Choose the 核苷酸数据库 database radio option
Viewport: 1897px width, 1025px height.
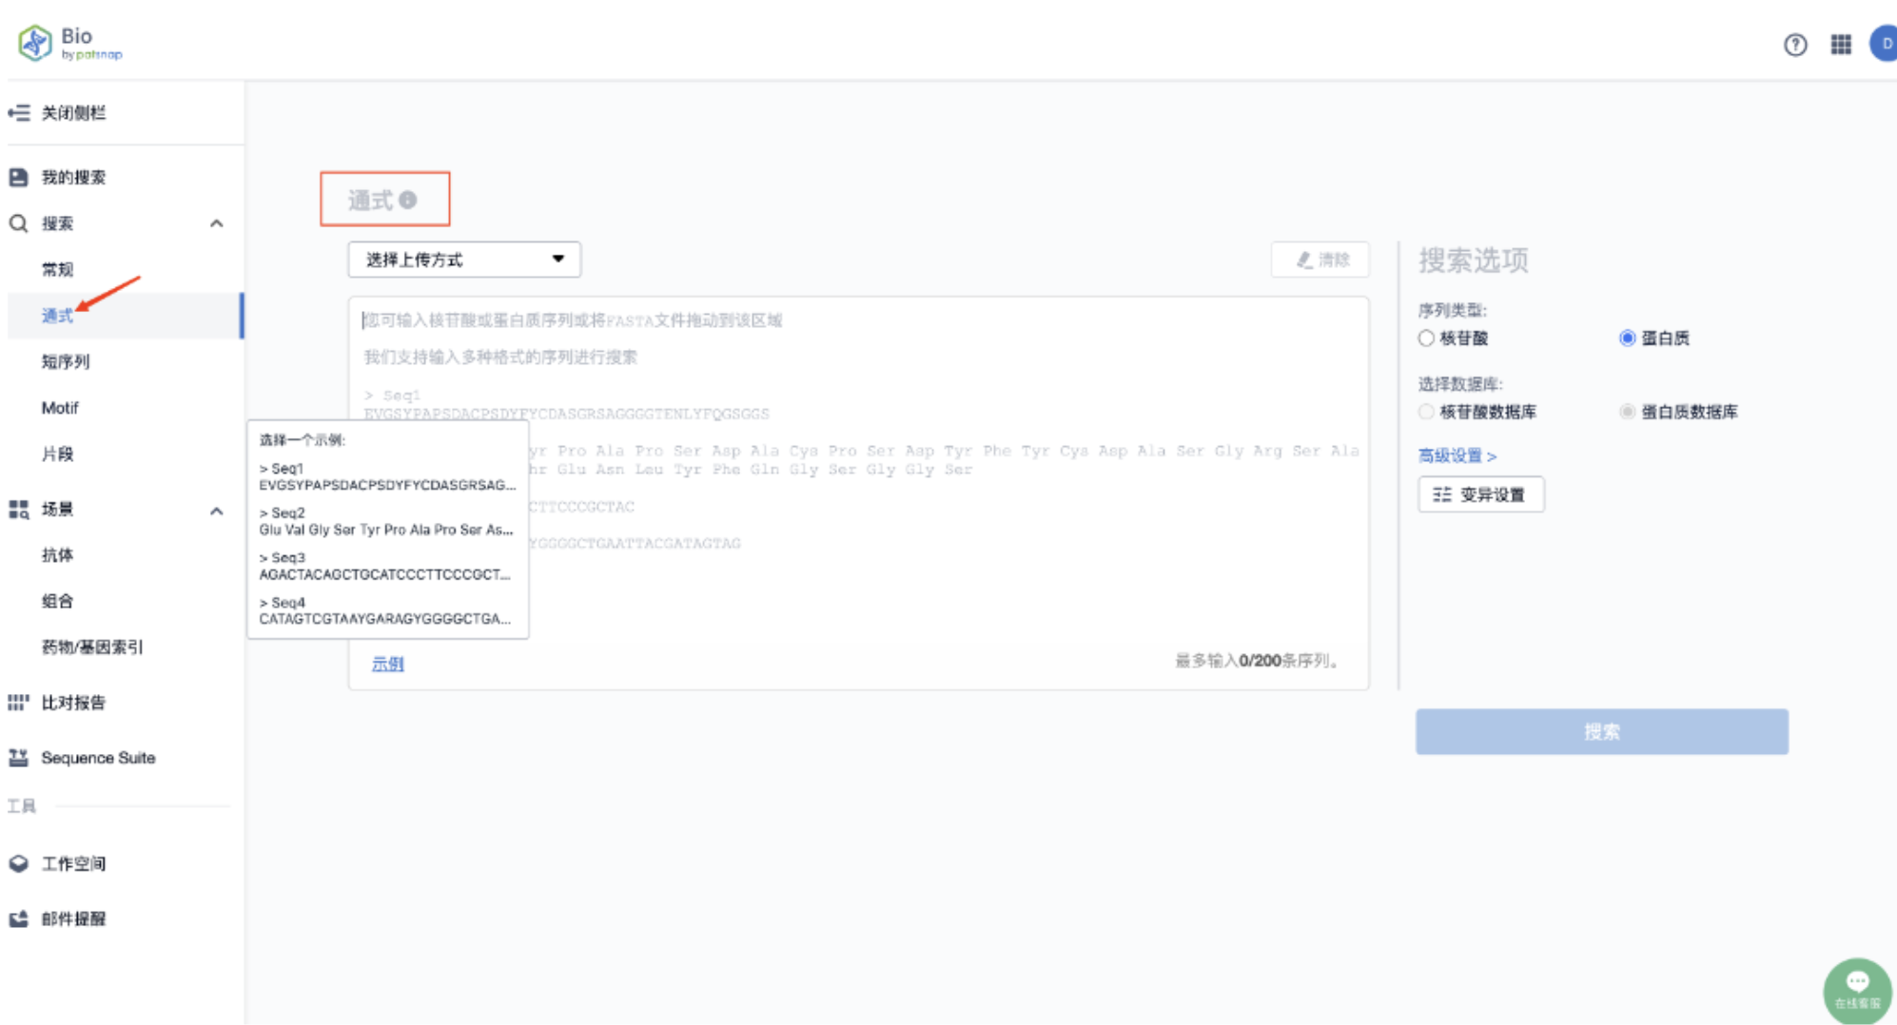[x=1426, y=412]
